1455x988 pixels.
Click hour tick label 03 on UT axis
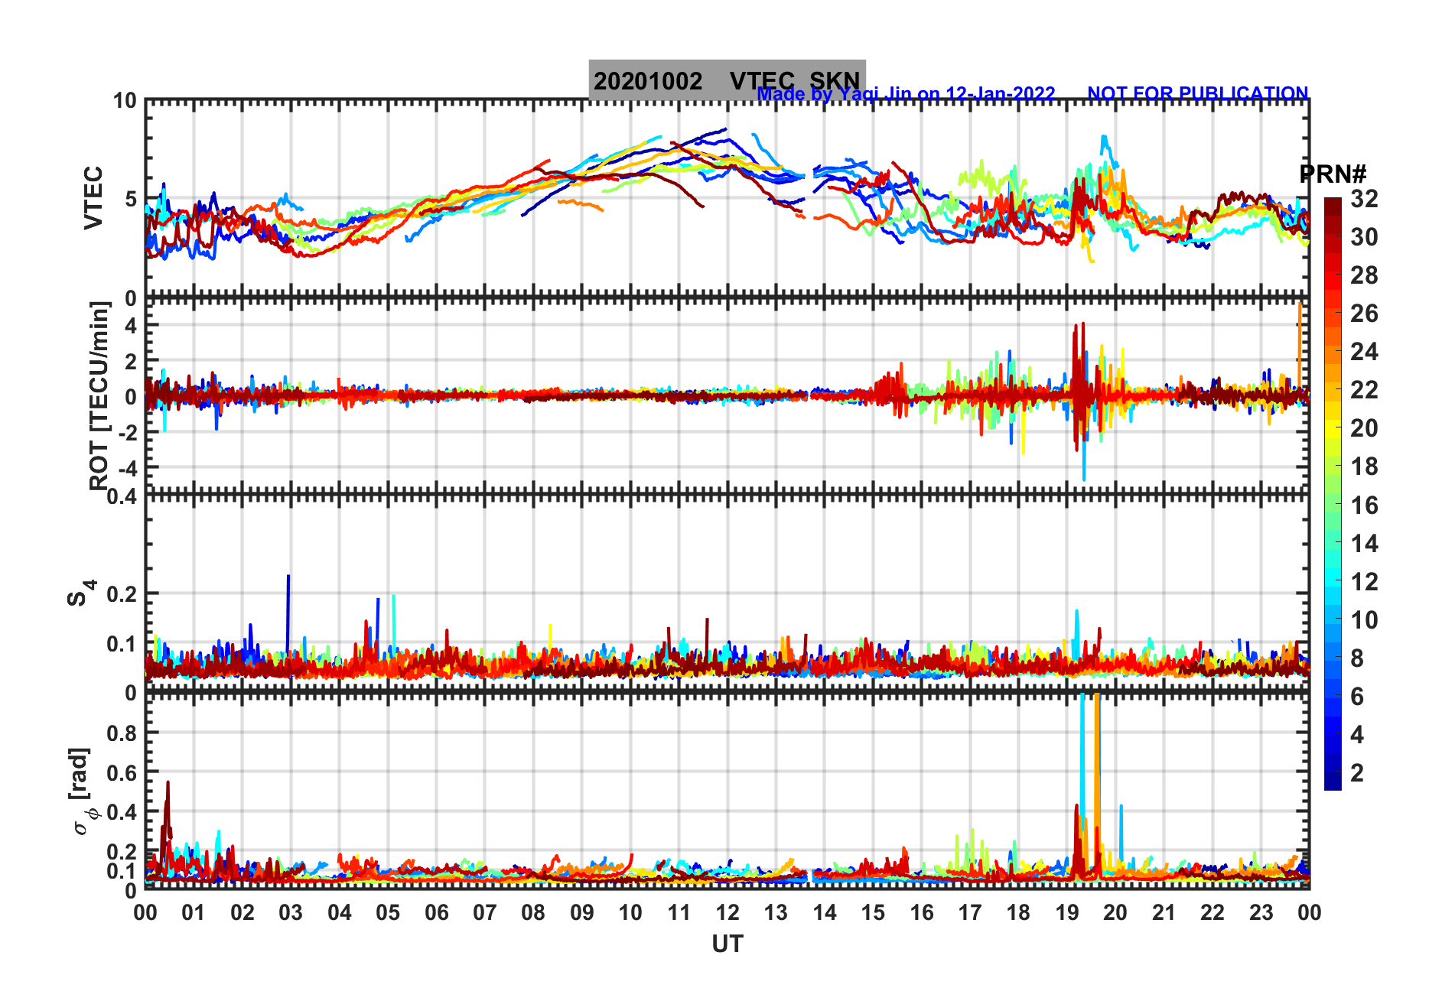(291, 912)
